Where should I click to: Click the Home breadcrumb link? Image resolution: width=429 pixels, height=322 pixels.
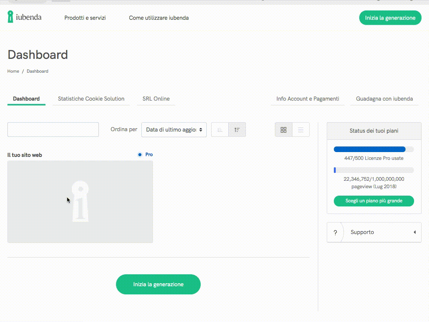coord(13,71)
